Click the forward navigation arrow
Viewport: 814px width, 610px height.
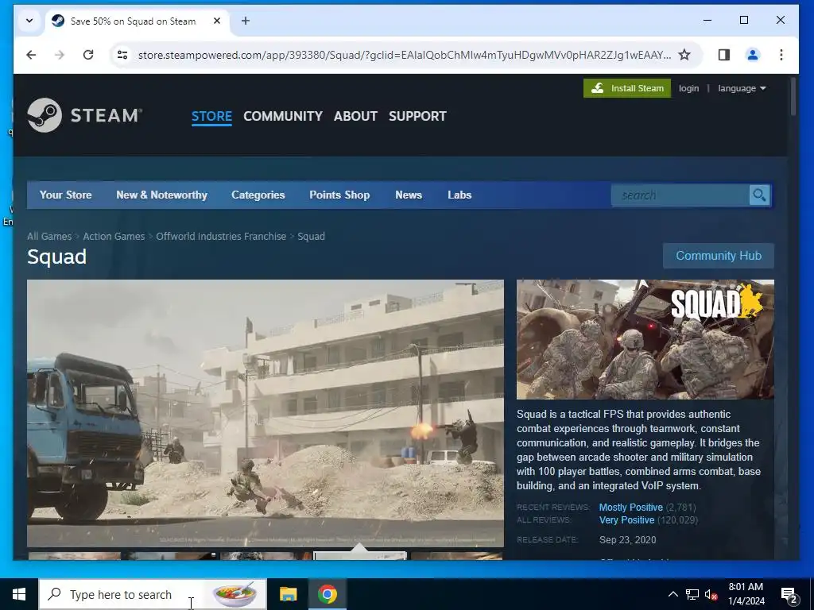(x=60, y=55)
